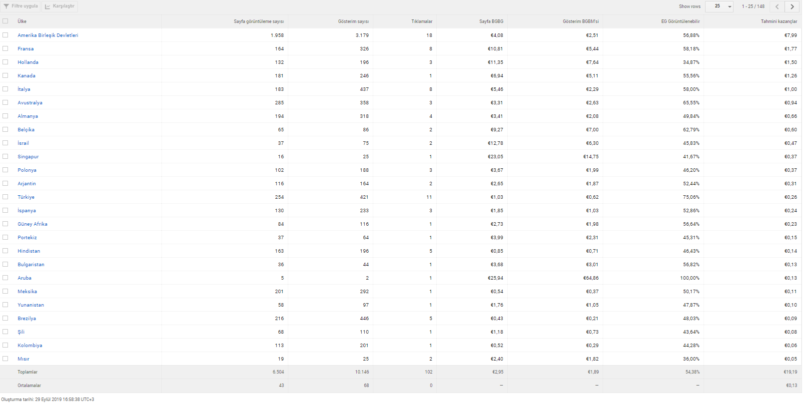Click the Karşılaştır chart icon

click(47, 6)
